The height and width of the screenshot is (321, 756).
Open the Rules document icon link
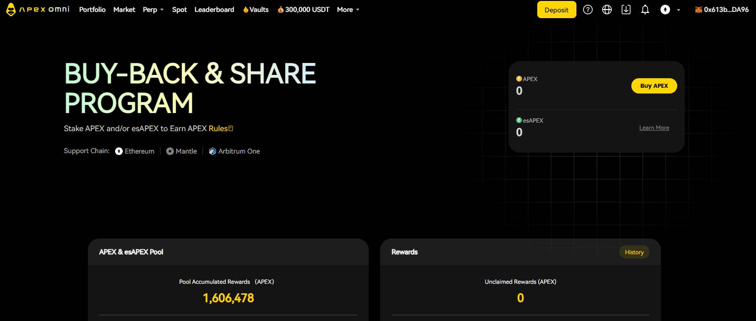coord(231,128)
